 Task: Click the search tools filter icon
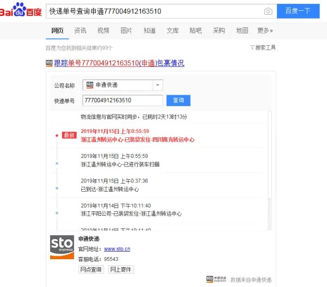252,48
